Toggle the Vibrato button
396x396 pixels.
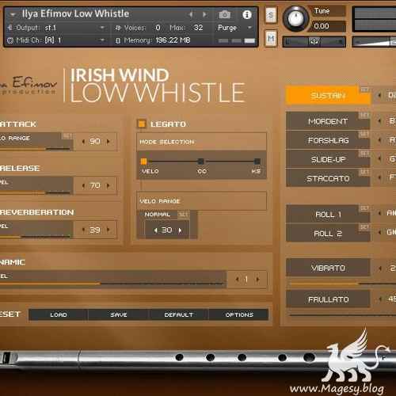click(x=328, y=268)
